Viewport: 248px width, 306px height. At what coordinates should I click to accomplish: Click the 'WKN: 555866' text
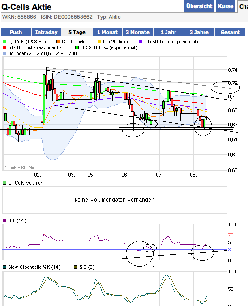tap(19, 17)
